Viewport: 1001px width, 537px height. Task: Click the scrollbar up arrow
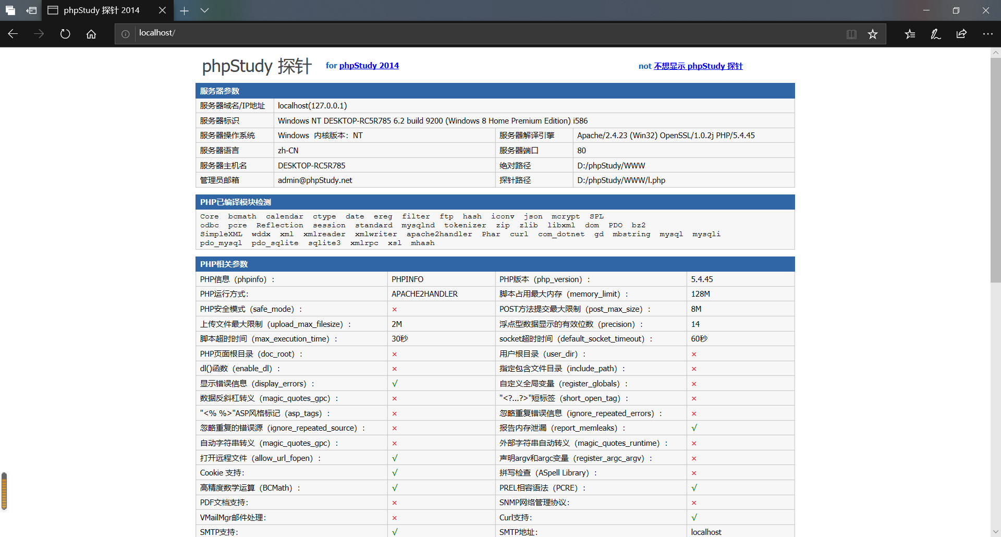[x=996, y=52]
